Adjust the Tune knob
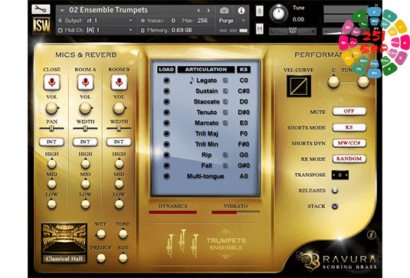 click(x=278, y=13)
